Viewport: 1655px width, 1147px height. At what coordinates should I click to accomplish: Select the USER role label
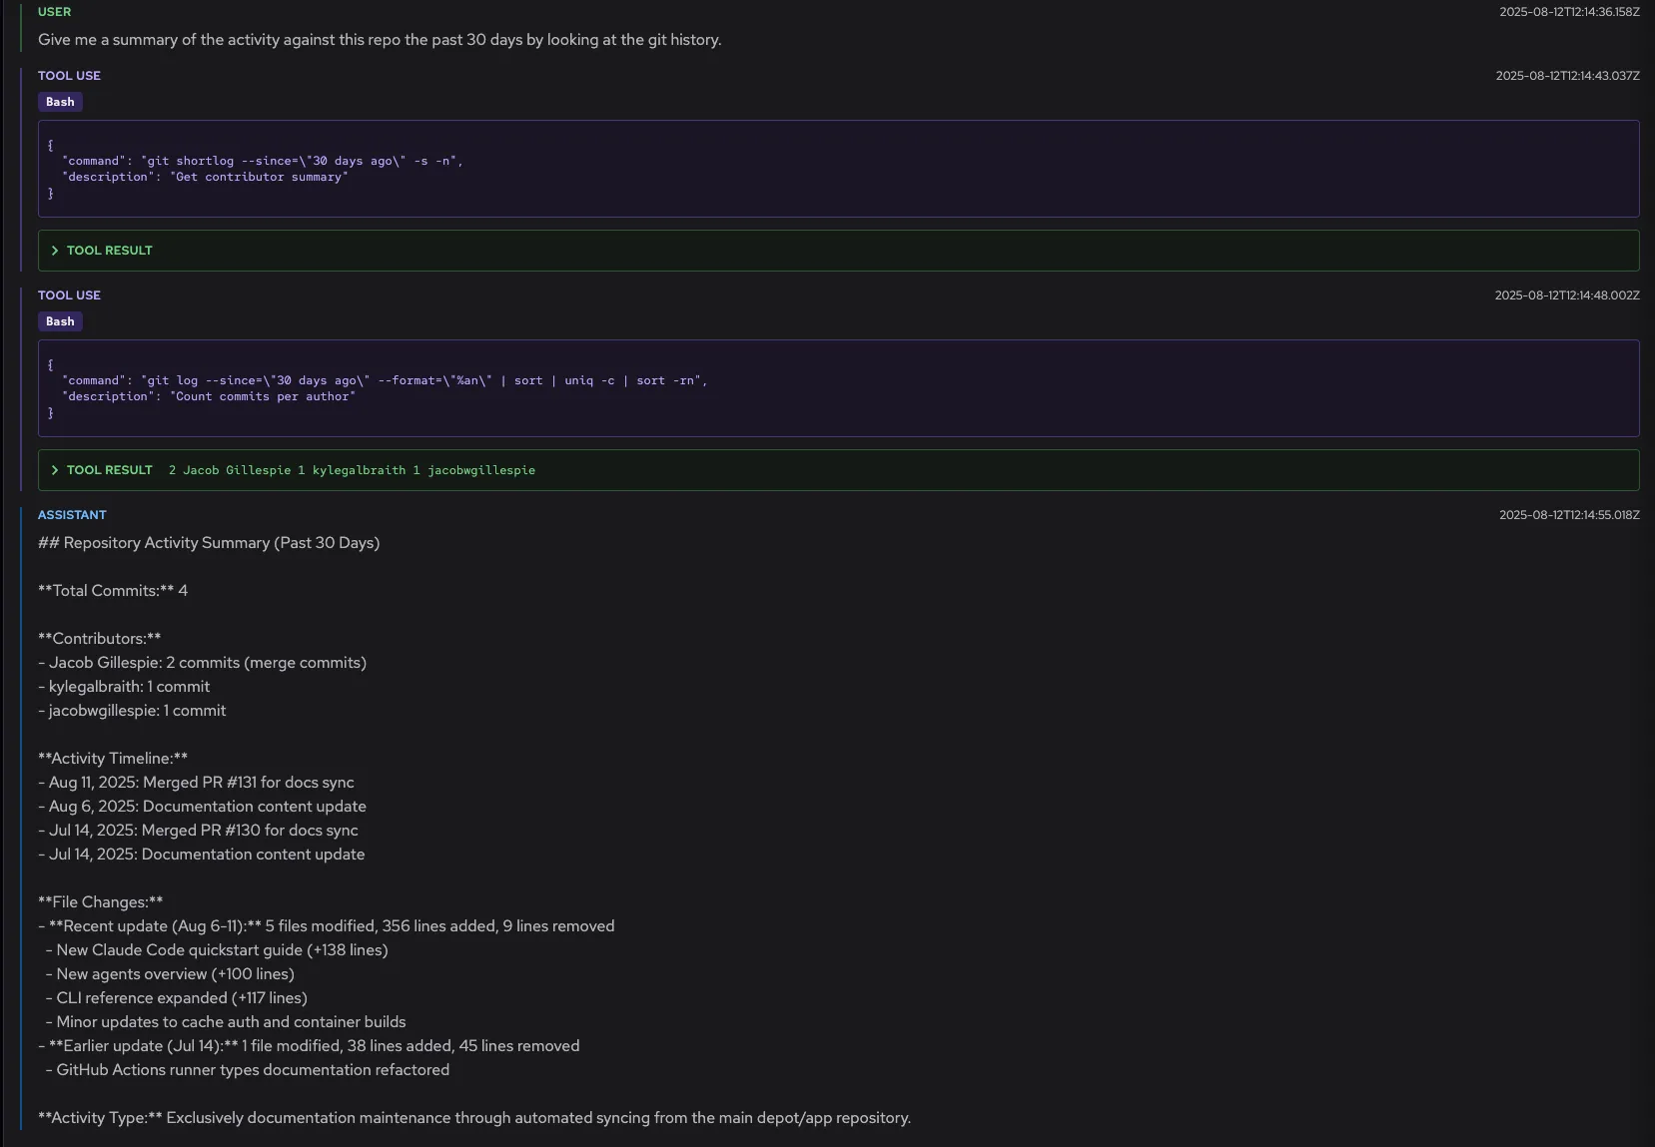[54, 12]
